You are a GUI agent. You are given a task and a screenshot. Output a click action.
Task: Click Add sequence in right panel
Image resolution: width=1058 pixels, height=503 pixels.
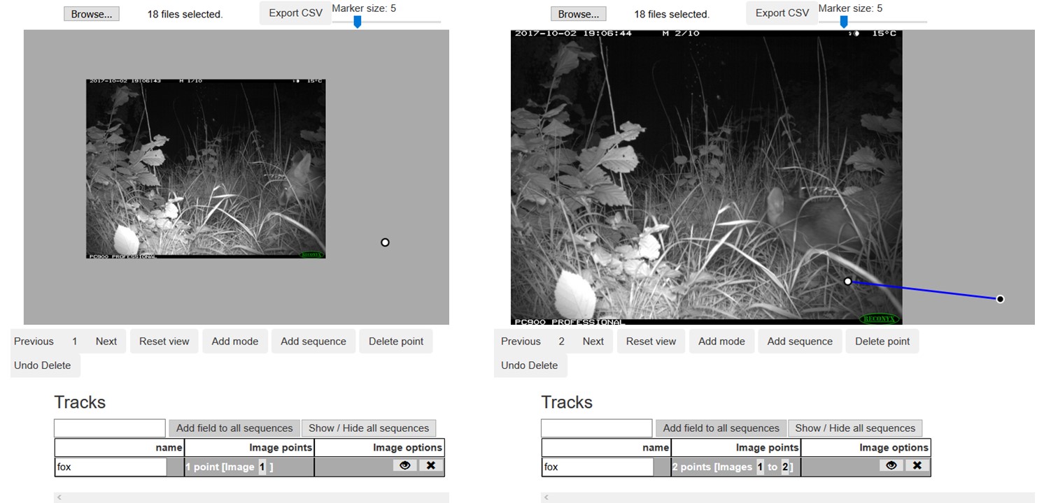tap(800, 342)
